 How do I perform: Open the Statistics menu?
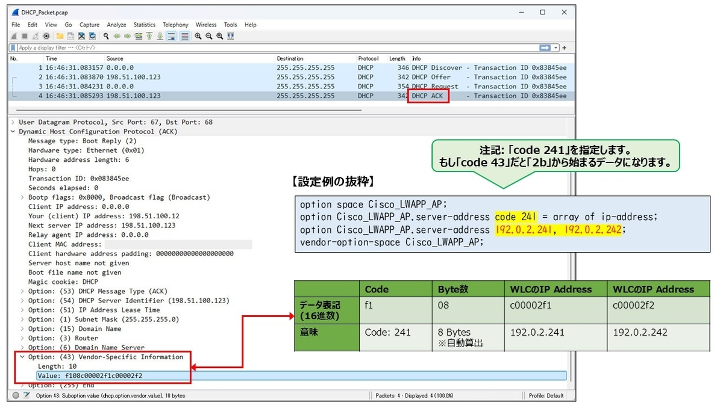144,25
